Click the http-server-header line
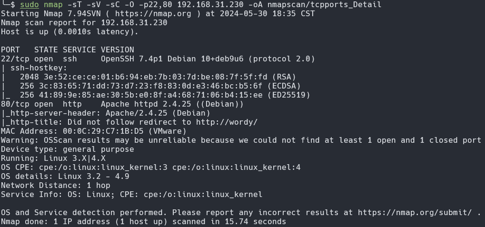This screenshot has height=227, width=485. coord(106,113)
